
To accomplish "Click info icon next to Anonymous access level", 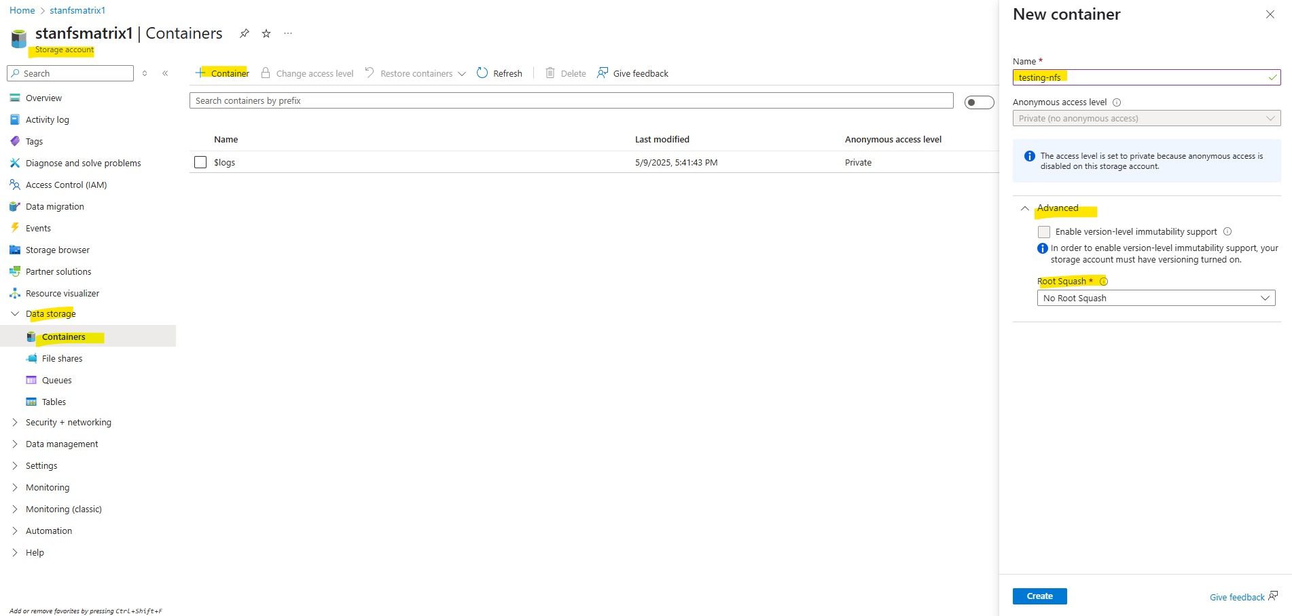I will [x=1117, y=102].
